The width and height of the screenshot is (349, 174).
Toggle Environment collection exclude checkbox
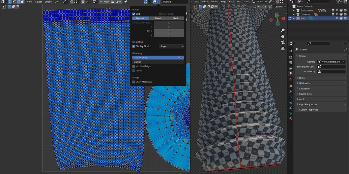pyautogui.click(x=333, y=10)
